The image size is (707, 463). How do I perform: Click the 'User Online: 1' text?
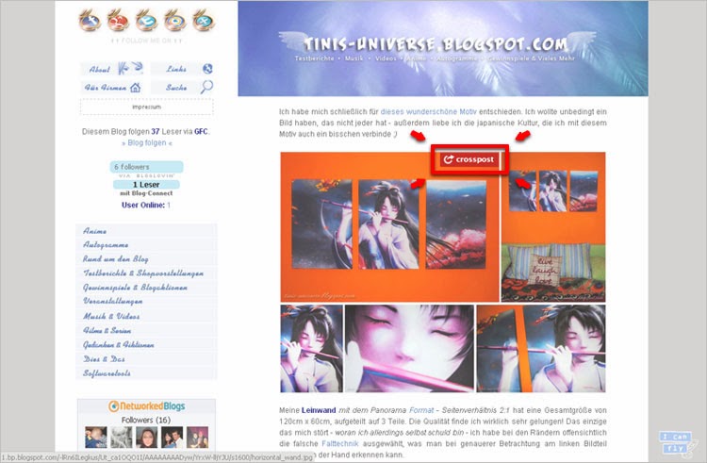click(x=146, y=206)
